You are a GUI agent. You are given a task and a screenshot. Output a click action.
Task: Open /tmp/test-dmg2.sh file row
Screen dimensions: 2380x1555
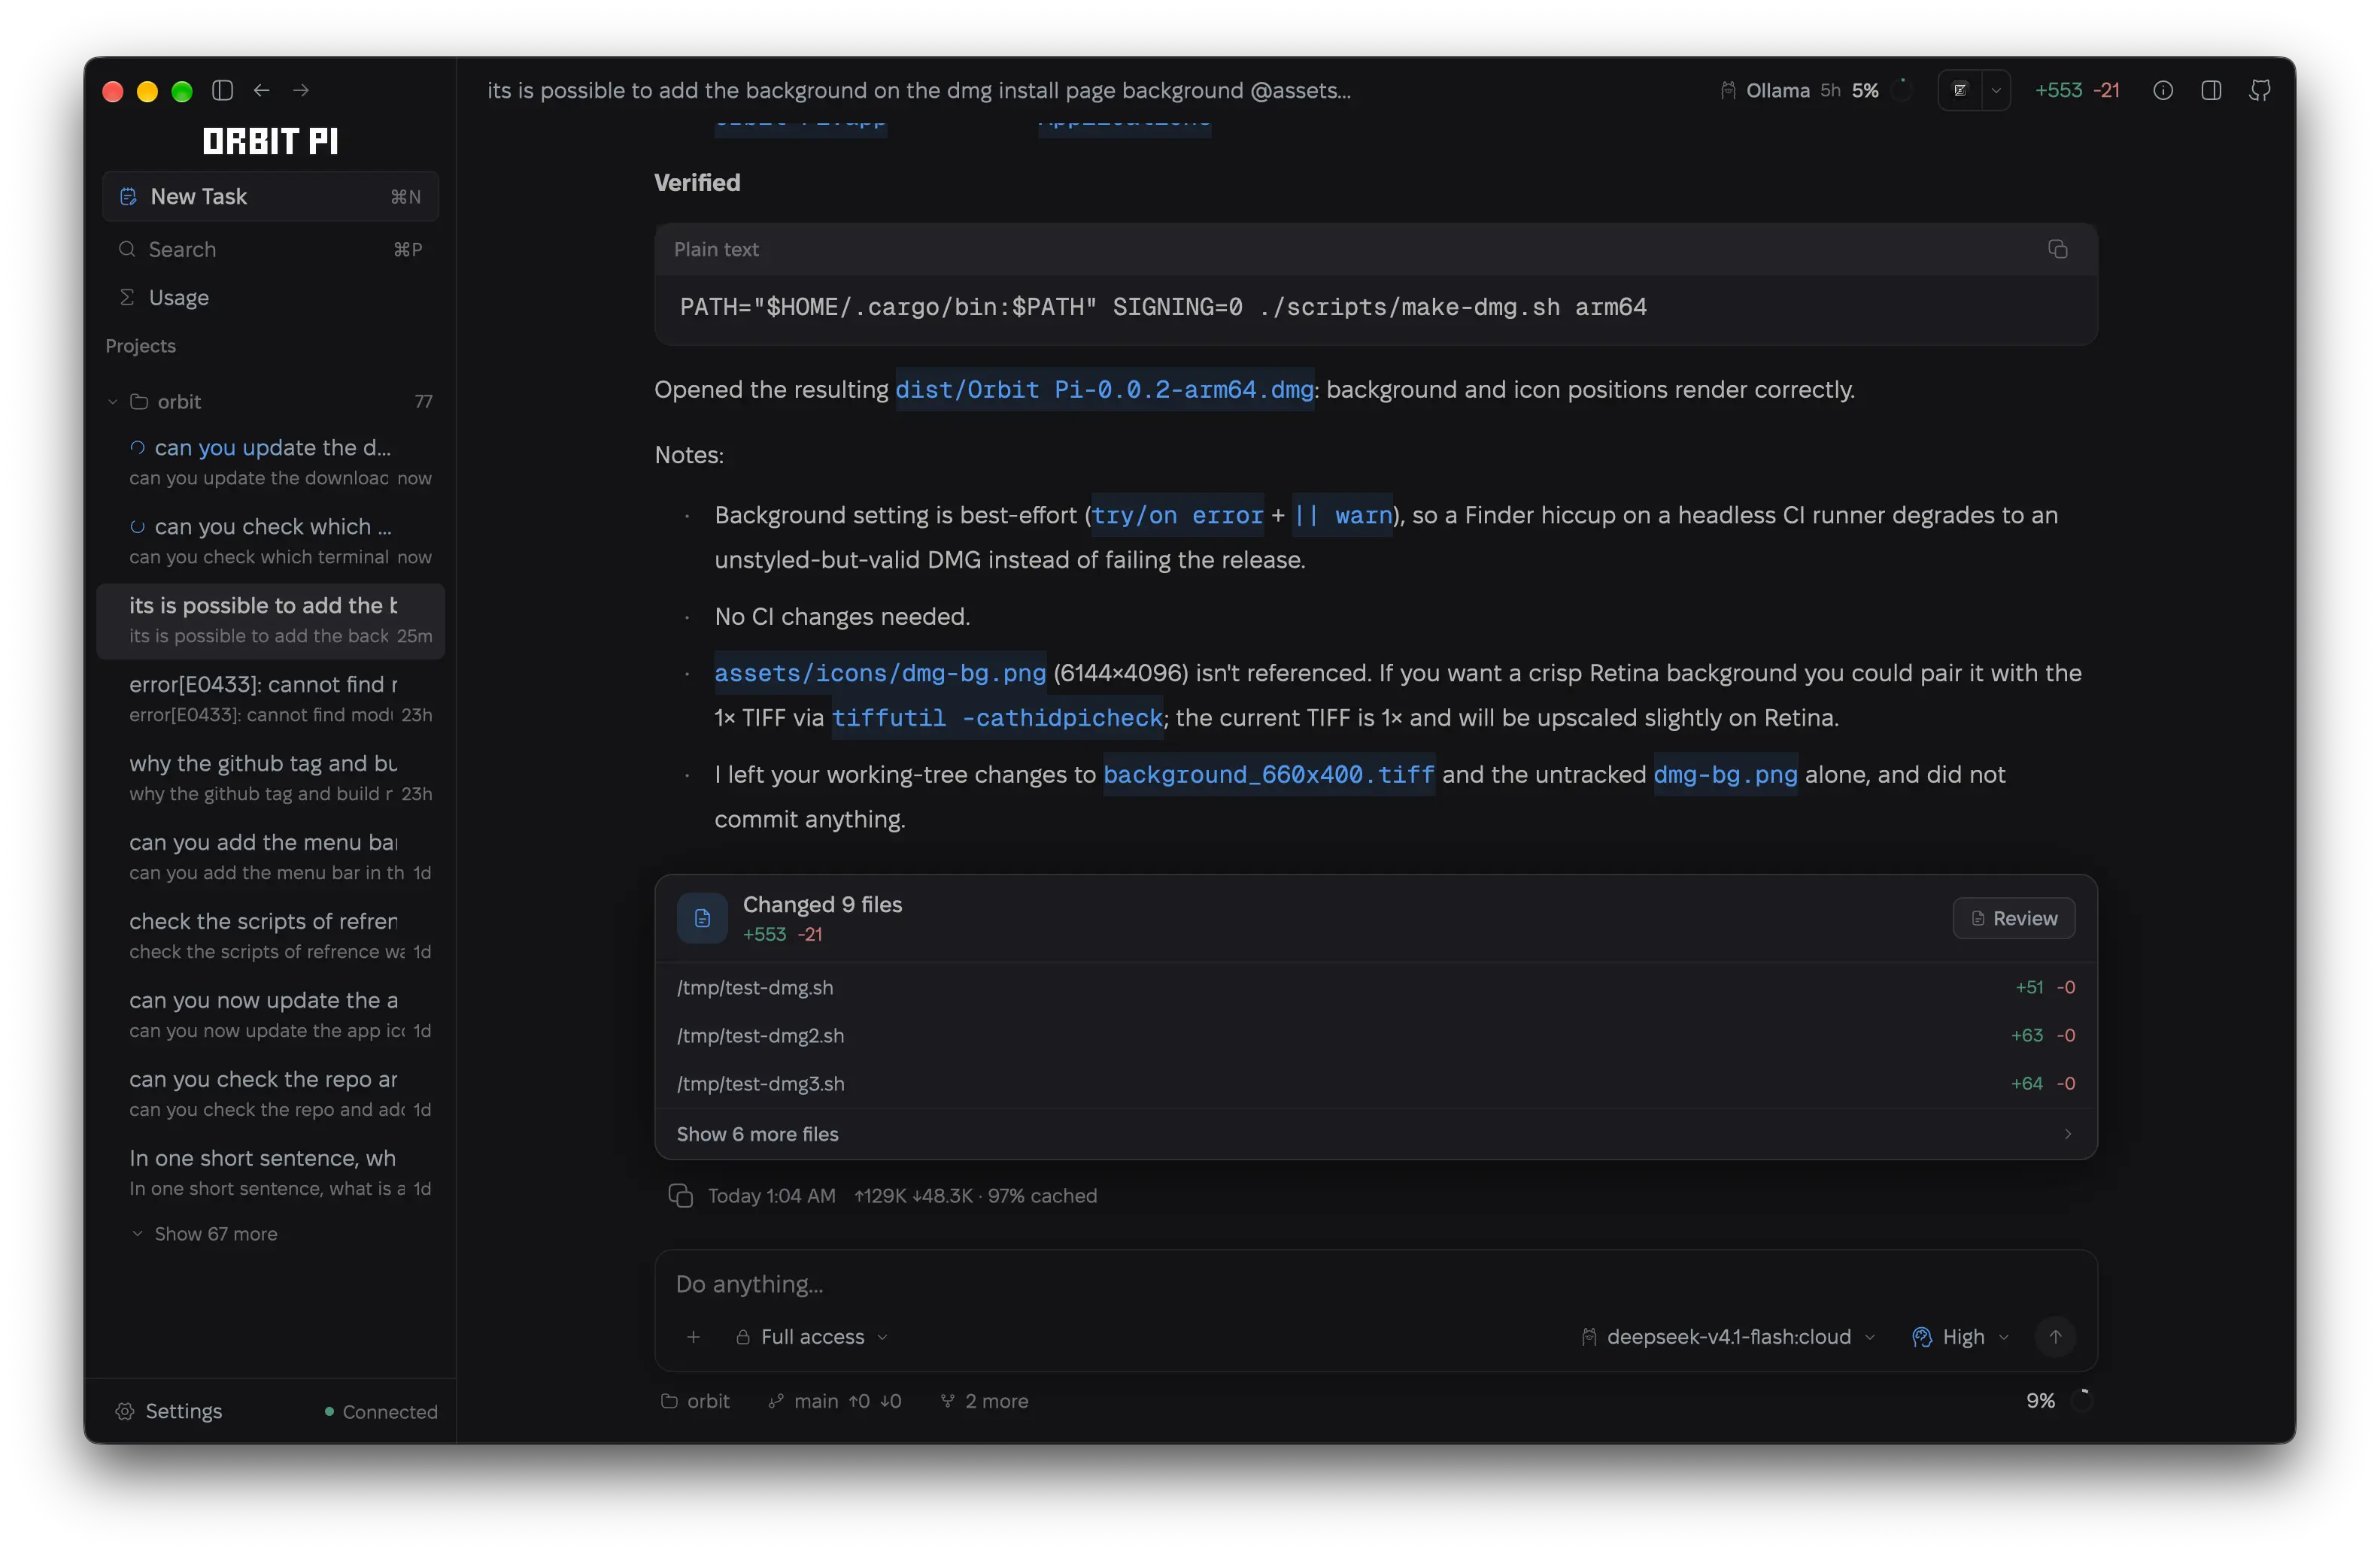pyautogui.click(x=1375, y=1036)
